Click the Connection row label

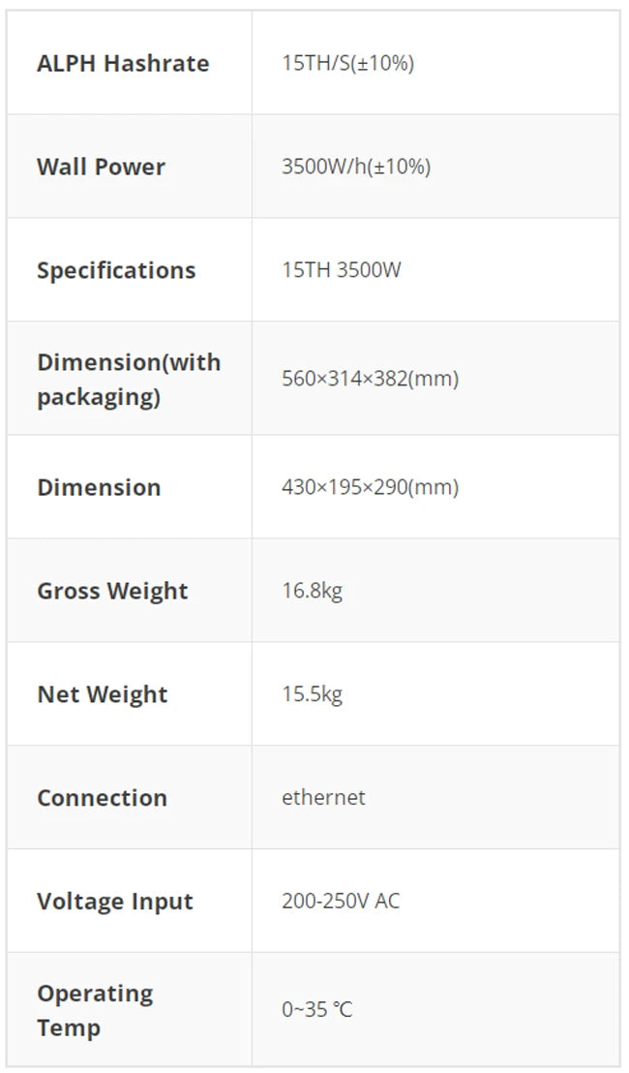pyautogui.click(x=102, y=798)
